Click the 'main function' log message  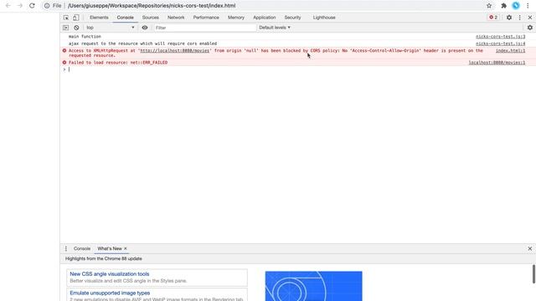tap(85, 37)
